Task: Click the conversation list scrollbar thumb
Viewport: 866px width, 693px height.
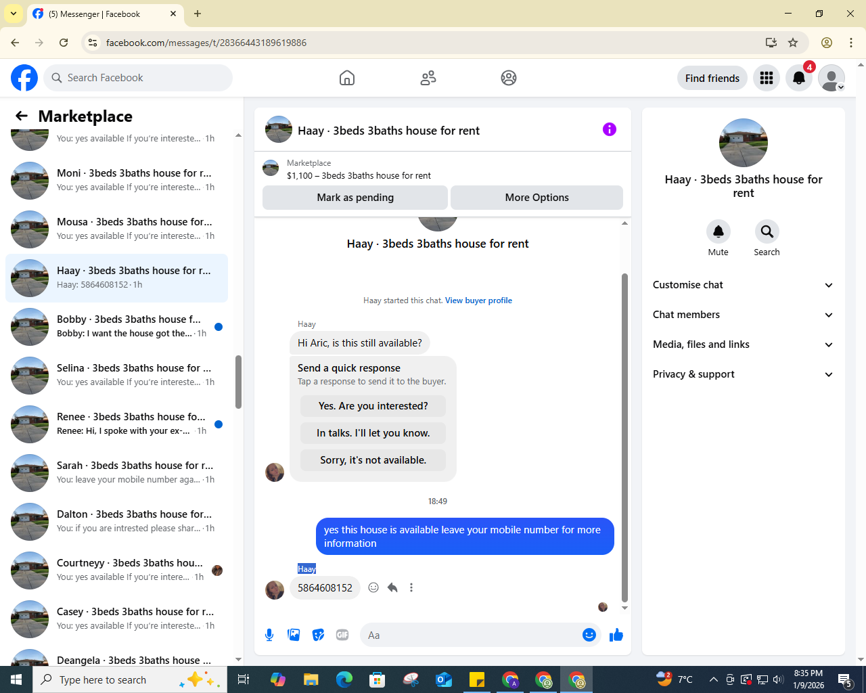Action: point(238,382)
